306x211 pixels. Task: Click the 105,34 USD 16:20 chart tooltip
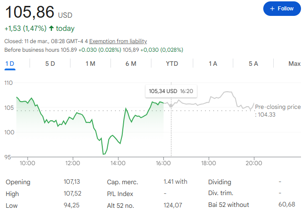click(171, 91)
